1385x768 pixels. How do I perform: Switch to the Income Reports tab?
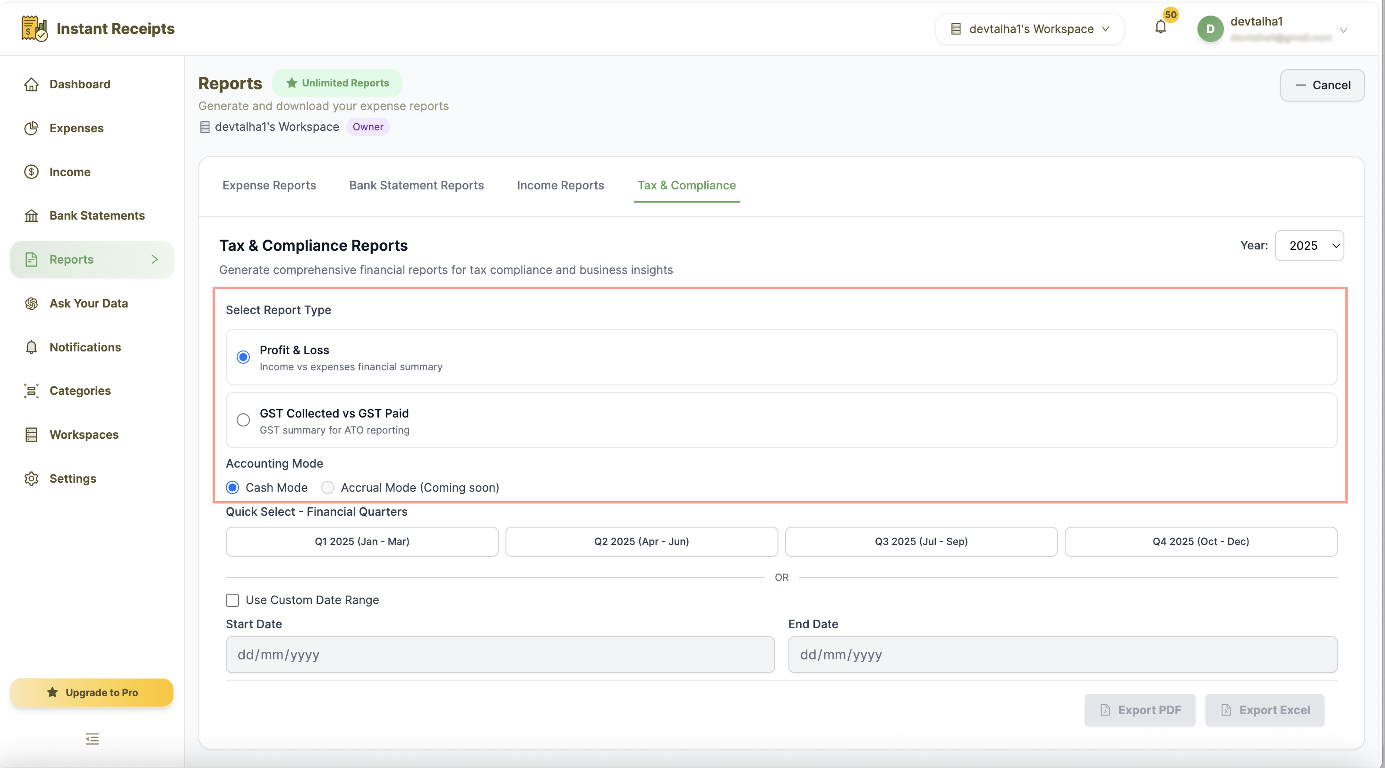[x=560, y=186]
